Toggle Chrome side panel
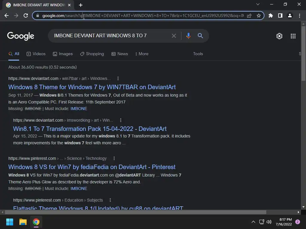 [x=280, y=16]
